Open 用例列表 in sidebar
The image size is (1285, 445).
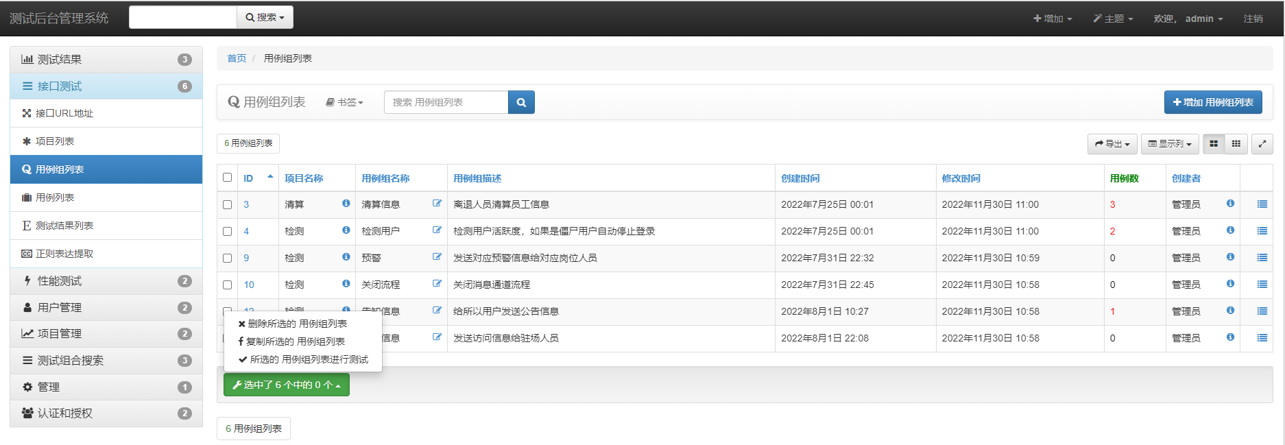[106, 197]
